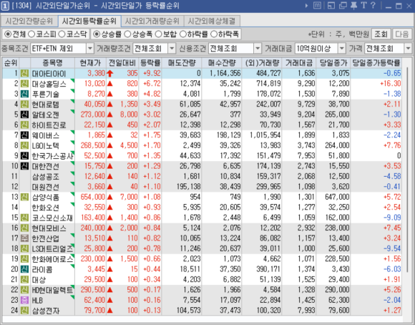This screenshot has width=415, height=325.
Task: Click the duplicate window icon
Action: coord(343,6)
